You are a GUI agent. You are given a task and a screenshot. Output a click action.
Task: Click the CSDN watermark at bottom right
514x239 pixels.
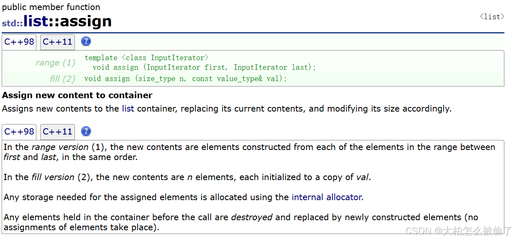[459, 231]
